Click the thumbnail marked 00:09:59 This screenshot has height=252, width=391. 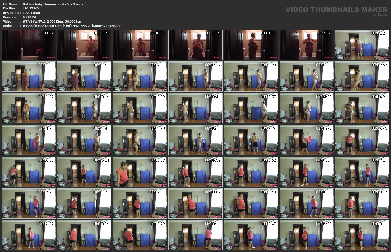[307, 235]
